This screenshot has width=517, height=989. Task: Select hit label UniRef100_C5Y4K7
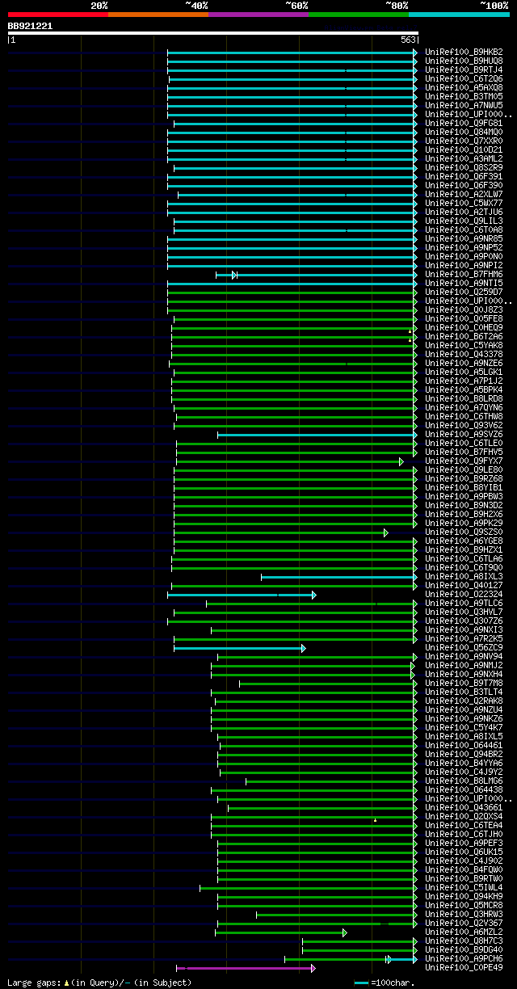click(x=464, y=728)
